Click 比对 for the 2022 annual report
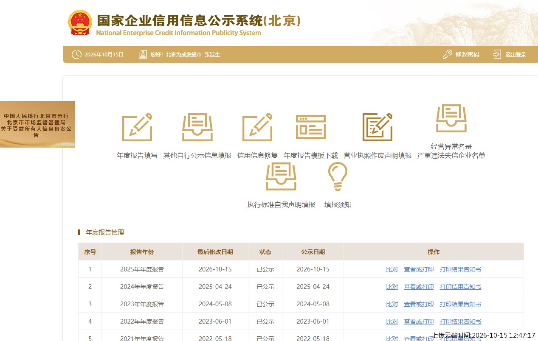This screenshot has height=341, width=538. [x=392, y=321]
